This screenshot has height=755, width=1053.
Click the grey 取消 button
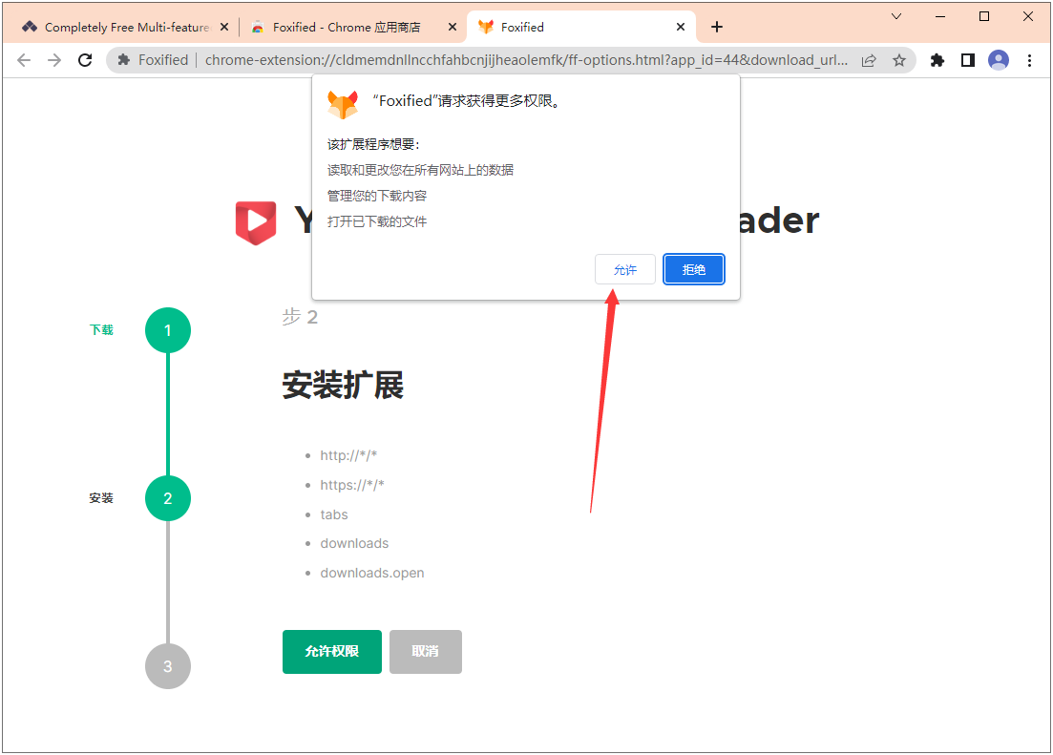pos(425,652)
